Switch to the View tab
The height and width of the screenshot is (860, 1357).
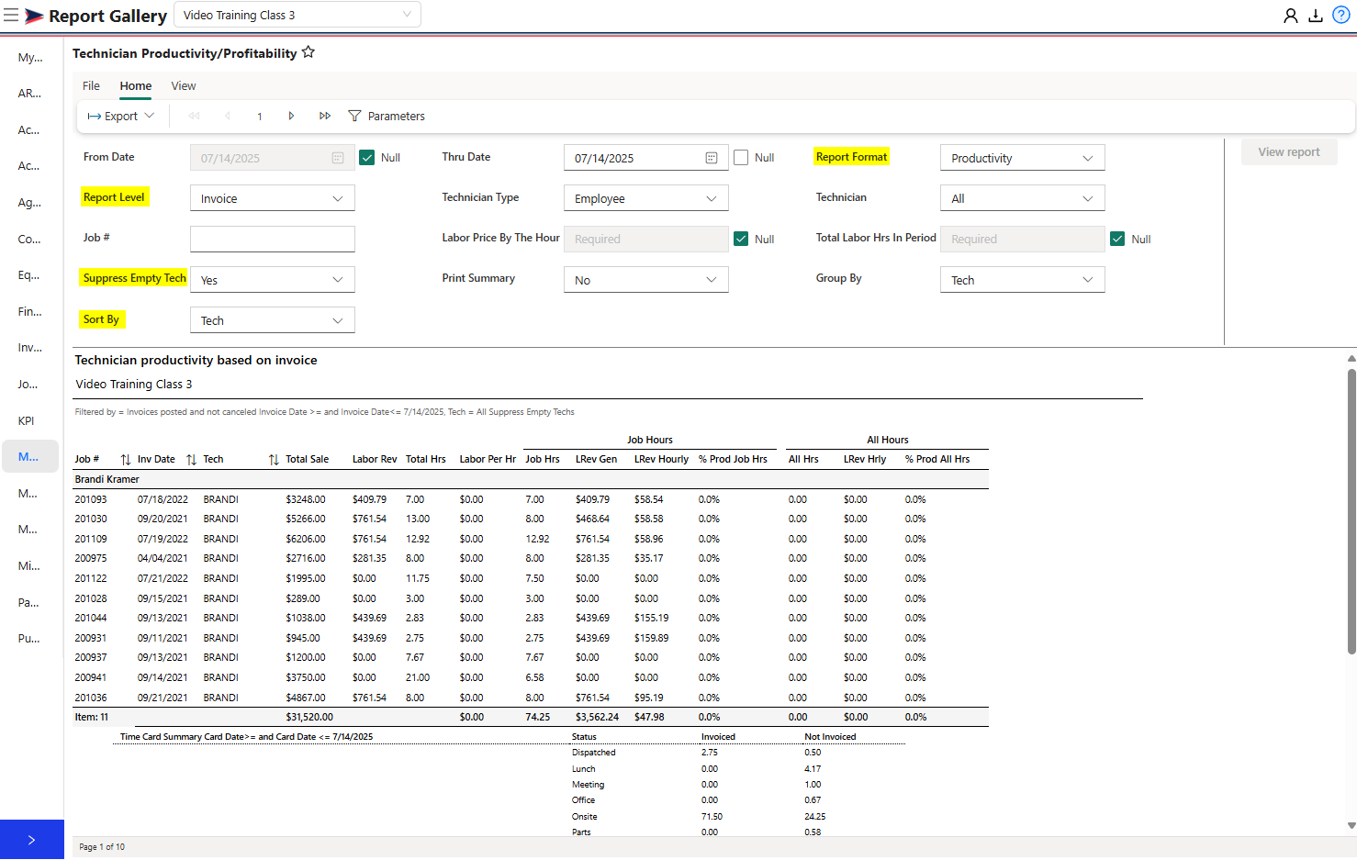184,85
